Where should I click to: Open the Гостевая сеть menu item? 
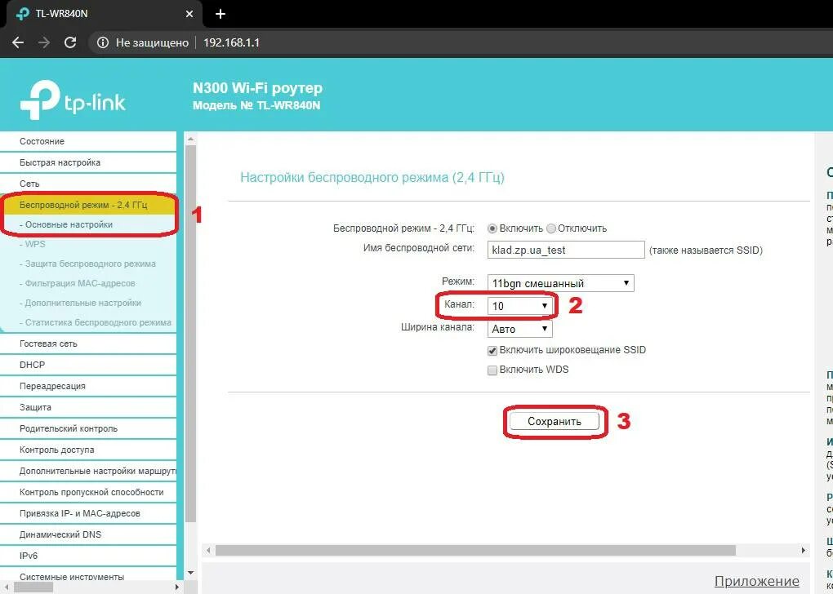click(x=88, y=344)
